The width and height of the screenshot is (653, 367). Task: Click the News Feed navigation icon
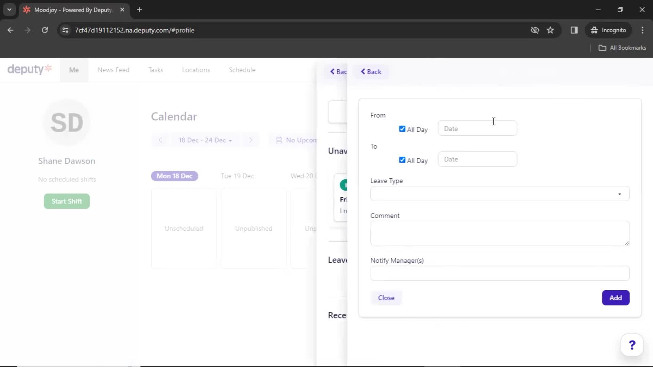[x=114, y=70]
